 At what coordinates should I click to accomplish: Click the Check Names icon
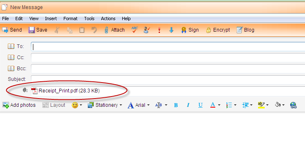point(147,30)
